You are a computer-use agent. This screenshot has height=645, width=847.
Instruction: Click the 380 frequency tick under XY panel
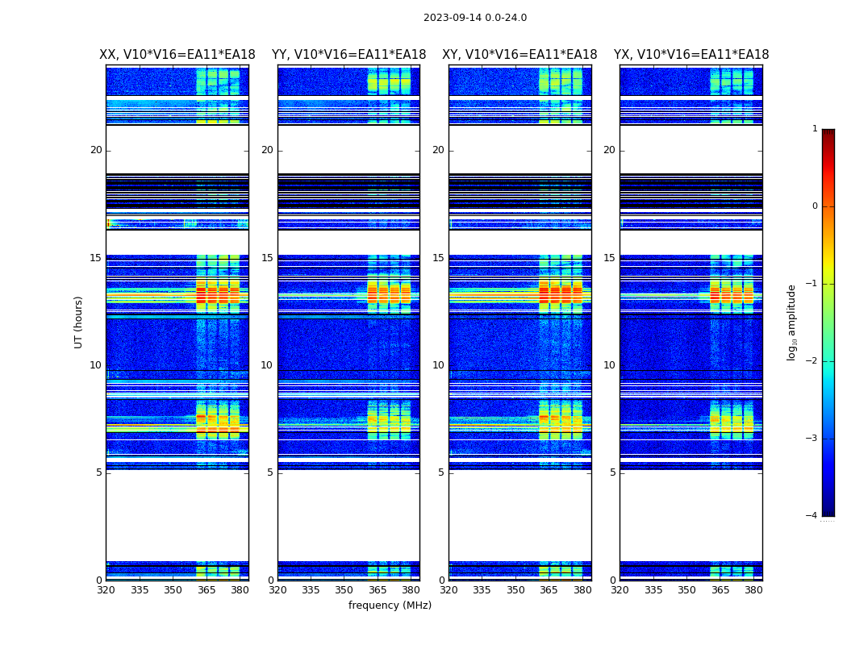pyautogui.click(x=582, y=590)
